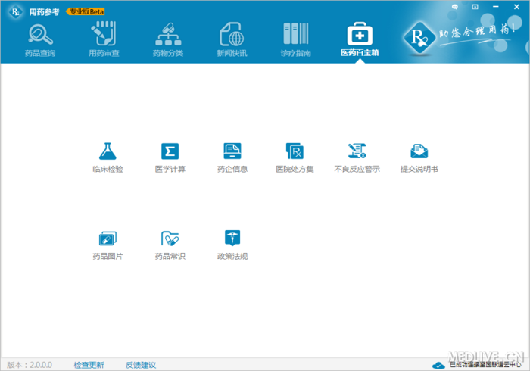The image size is (530, 371).
Task: Click the 检查更新 check update link
Action: [x=89, y=365]
